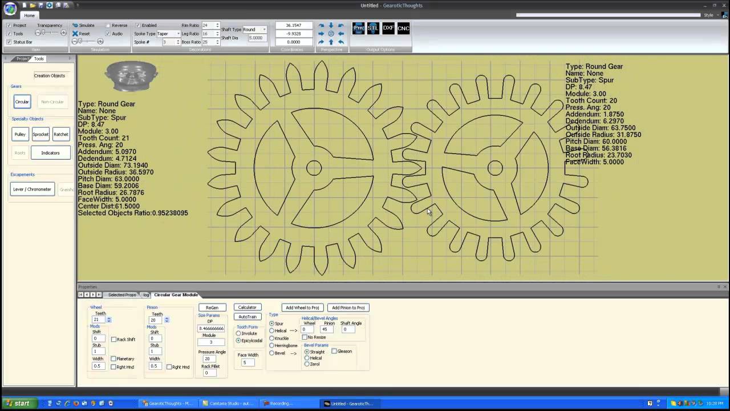The height and width of the screenshot is (411, 730).
Task: Select Ratchet specialty object
Action: [61, 134]
